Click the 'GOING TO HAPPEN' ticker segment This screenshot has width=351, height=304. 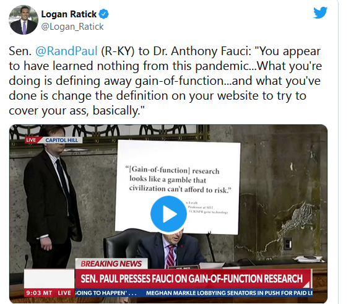(106, 293)
